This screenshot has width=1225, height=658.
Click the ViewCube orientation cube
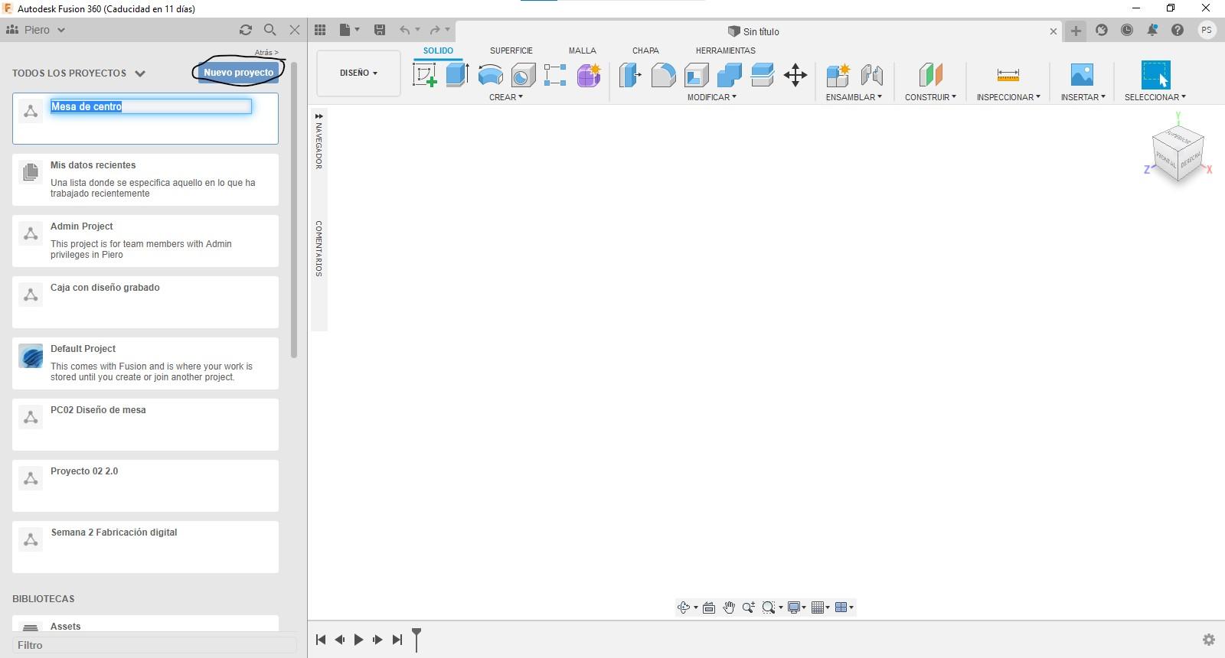tap(1178, 154)
